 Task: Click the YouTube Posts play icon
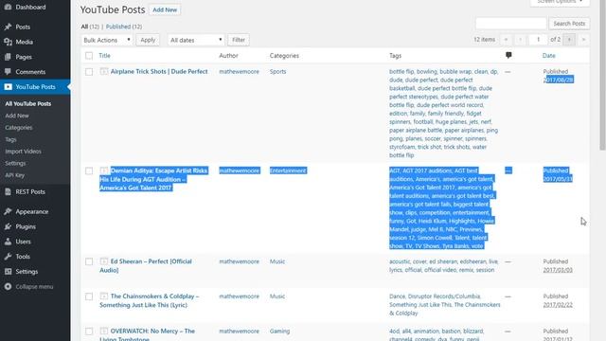point(8,86)
